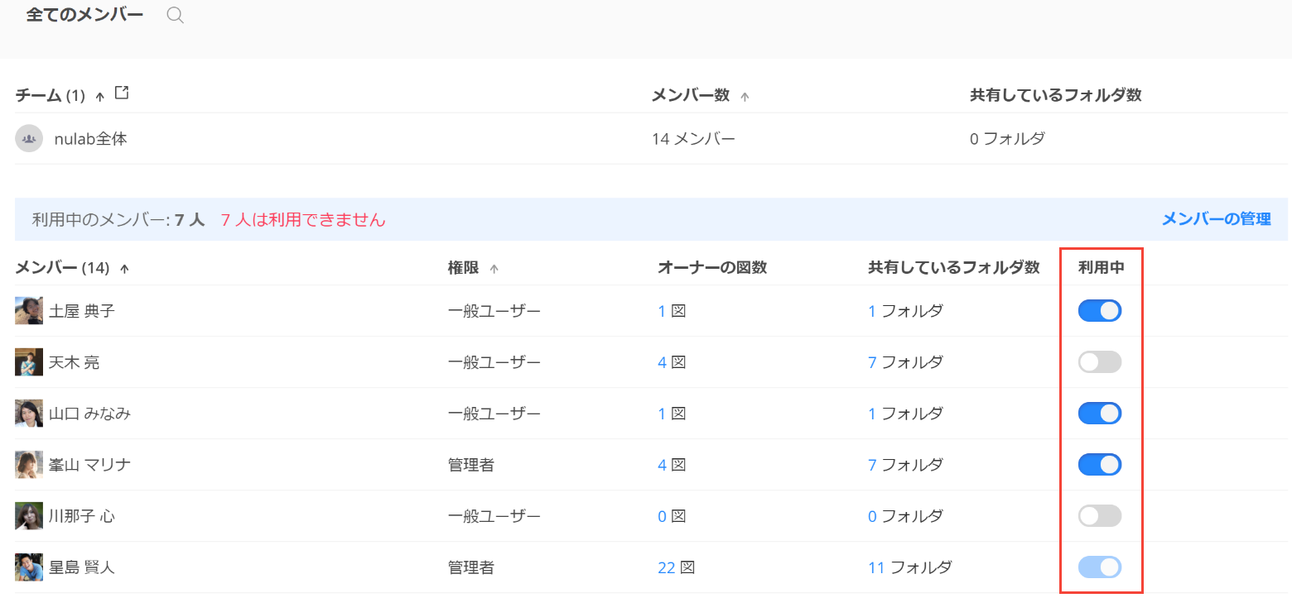Enable the 利用中 toggle for 川那子 心
1292x598 pixels.
pos(1099,516)
